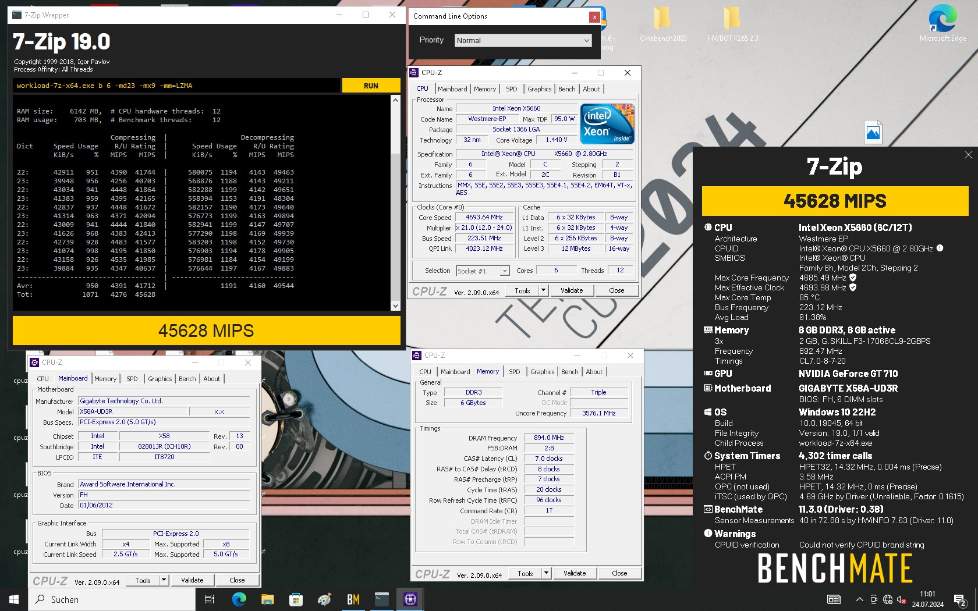978x611 pixels.
Task: Open File Explorer from the taskbar
Action: click(267, 599)
